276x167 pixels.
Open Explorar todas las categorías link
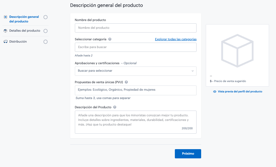coord(175,39)
